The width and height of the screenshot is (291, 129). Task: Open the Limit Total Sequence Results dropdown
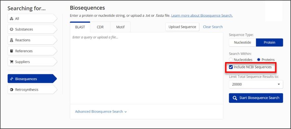[256, 84]
